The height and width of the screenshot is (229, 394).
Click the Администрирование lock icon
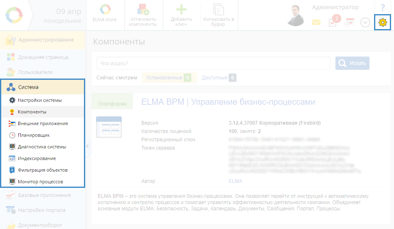[x=10, y=40]
